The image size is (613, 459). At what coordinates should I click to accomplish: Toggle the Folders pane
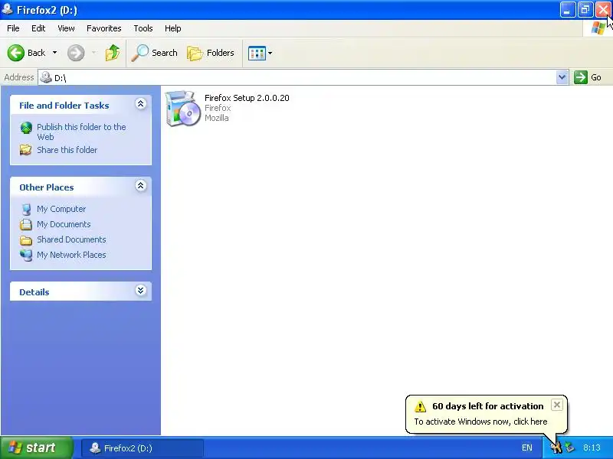tap(210, 53)
